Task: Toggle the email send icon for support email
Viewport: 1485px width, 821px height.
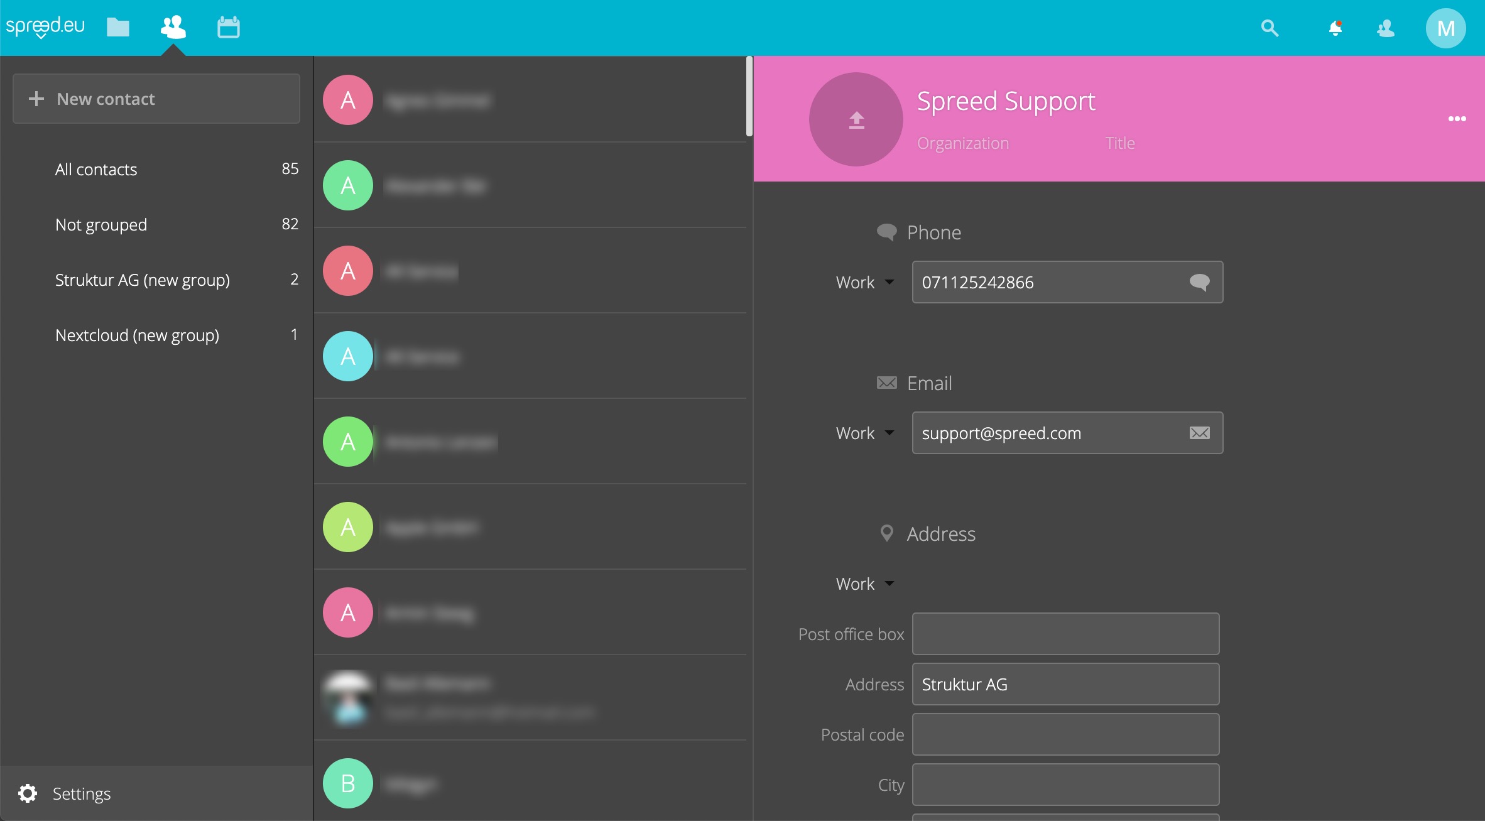Action: pos(1199,433)
